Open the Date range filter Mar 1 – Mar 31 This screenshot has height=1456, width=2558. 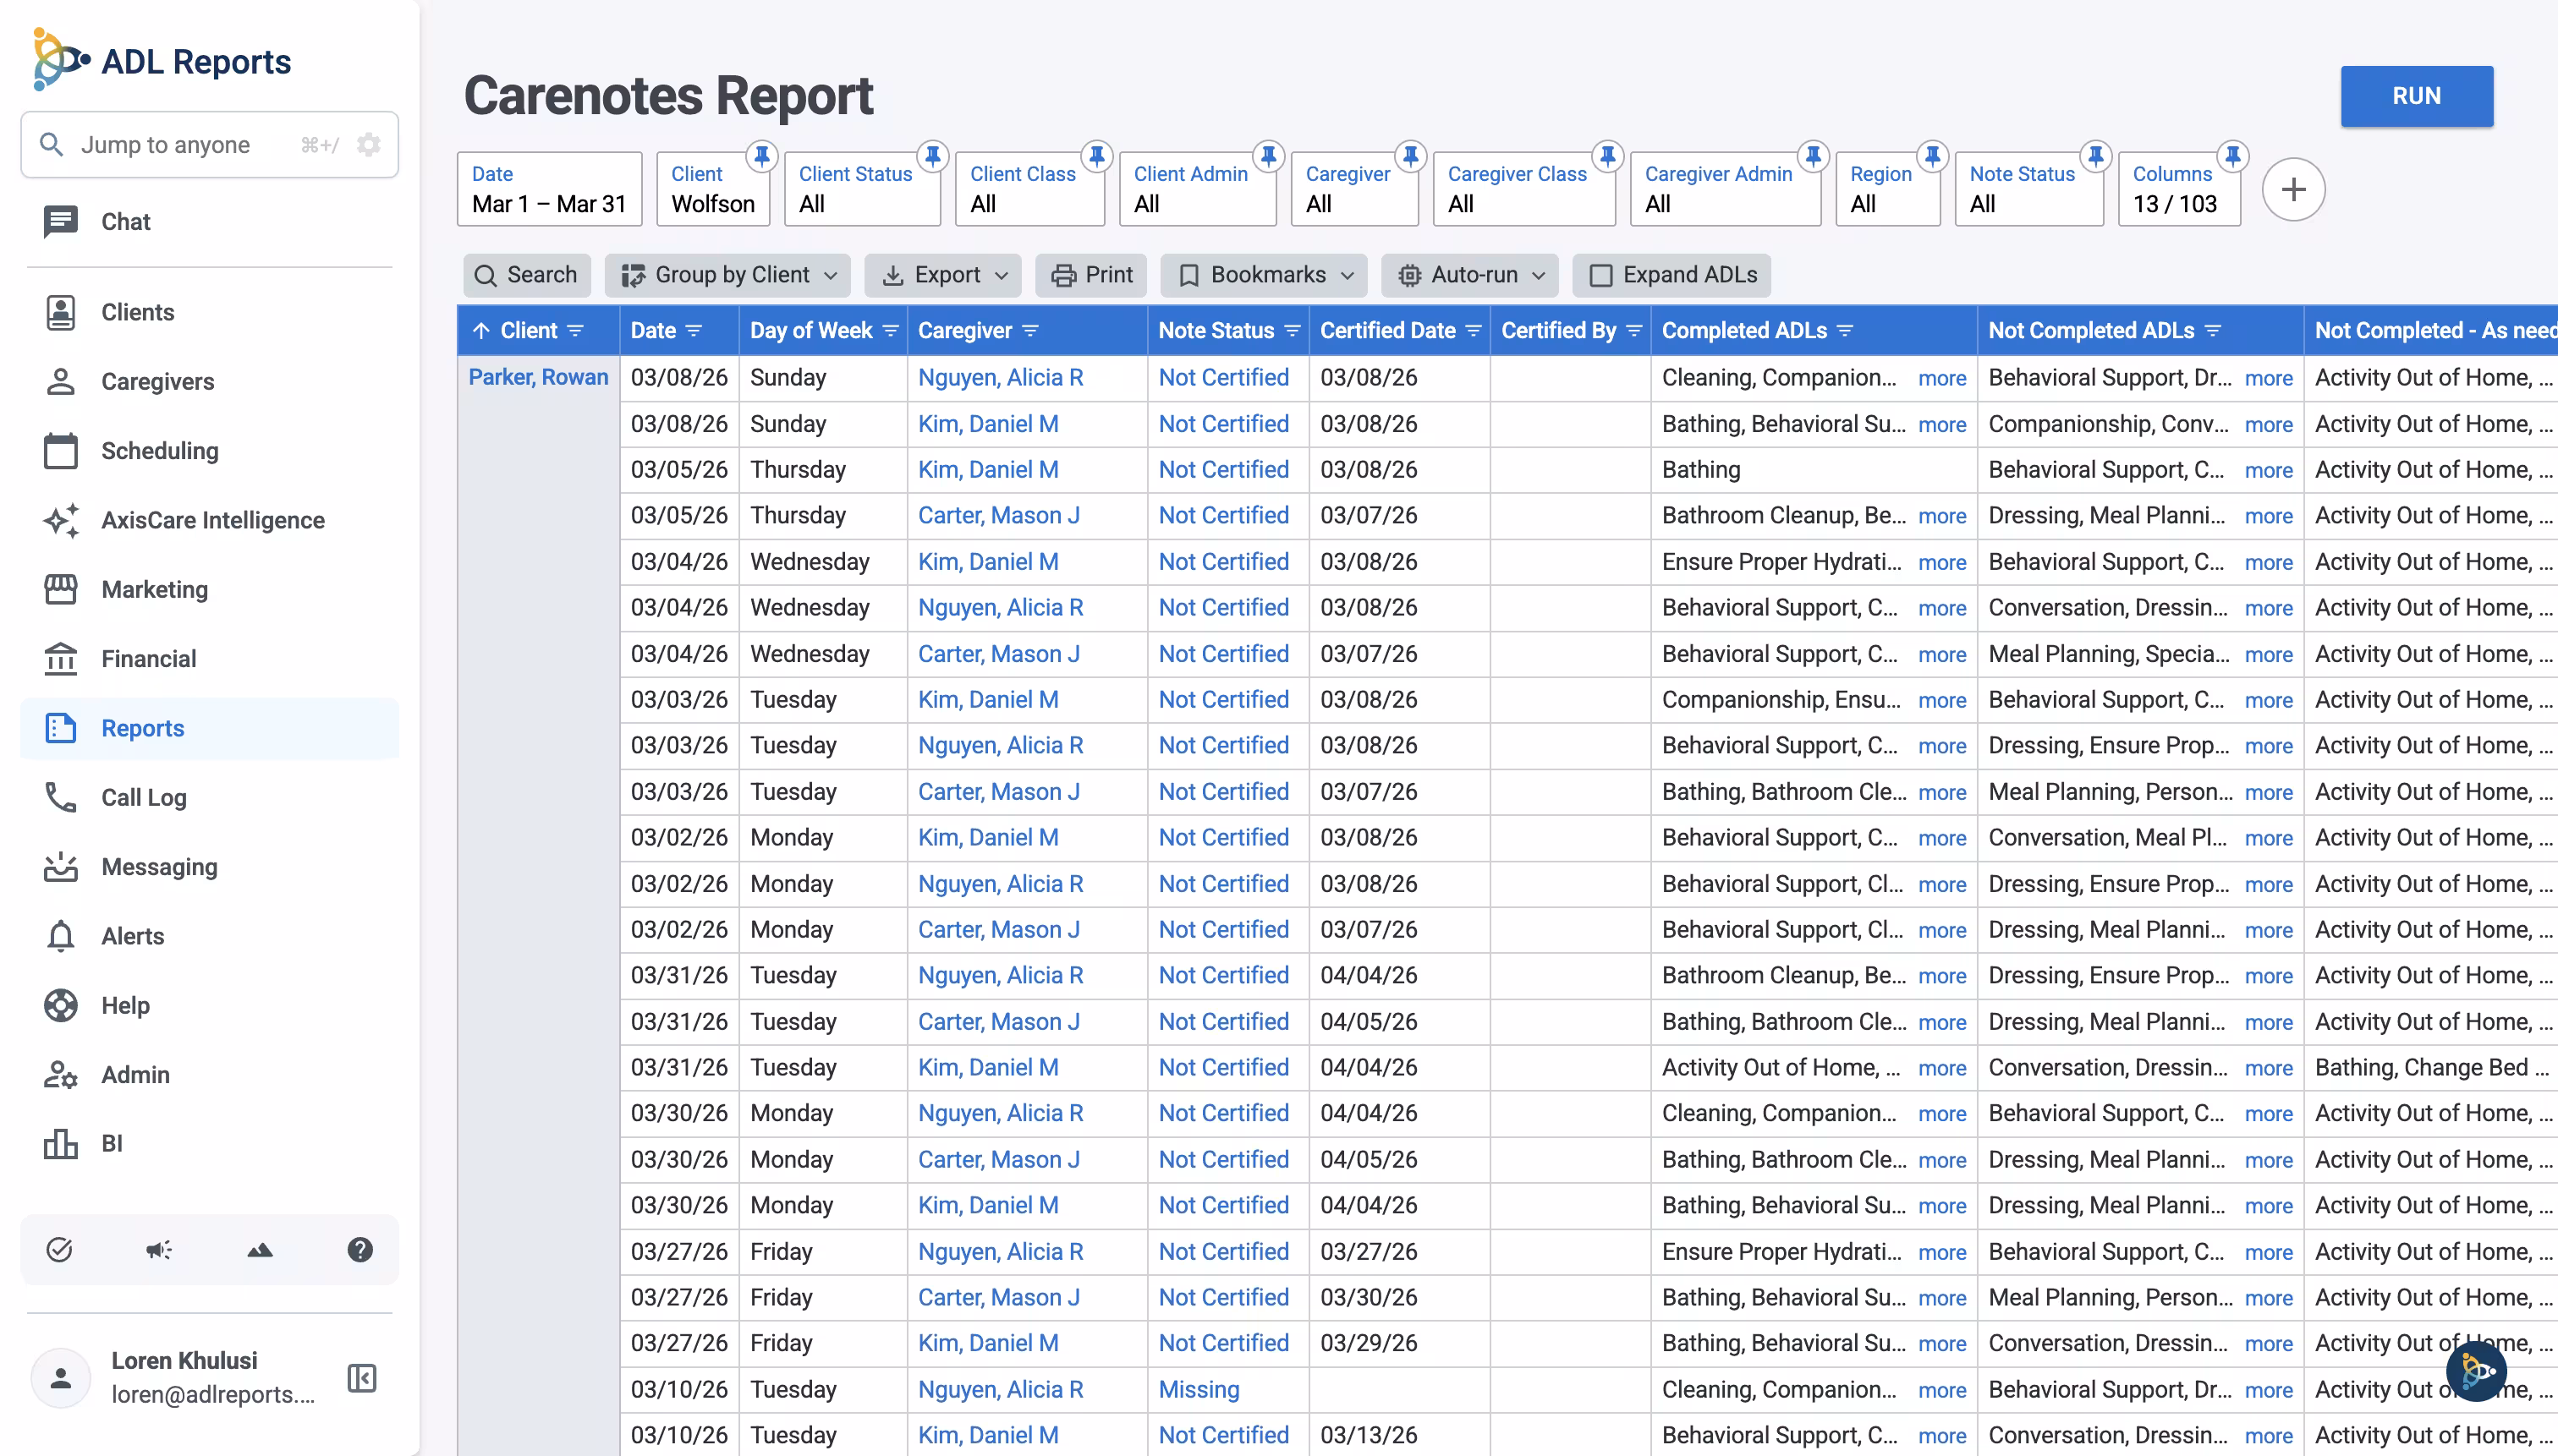[549, 189]
